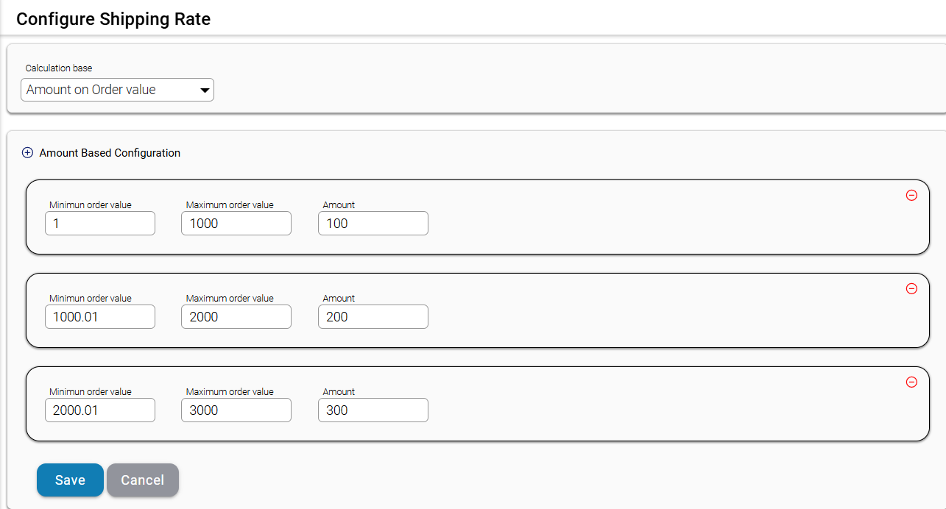The image size is (946, 509).
Task: Click the Amount Based Configuration label
Action: pyautogui.click(x=110, y=153)
